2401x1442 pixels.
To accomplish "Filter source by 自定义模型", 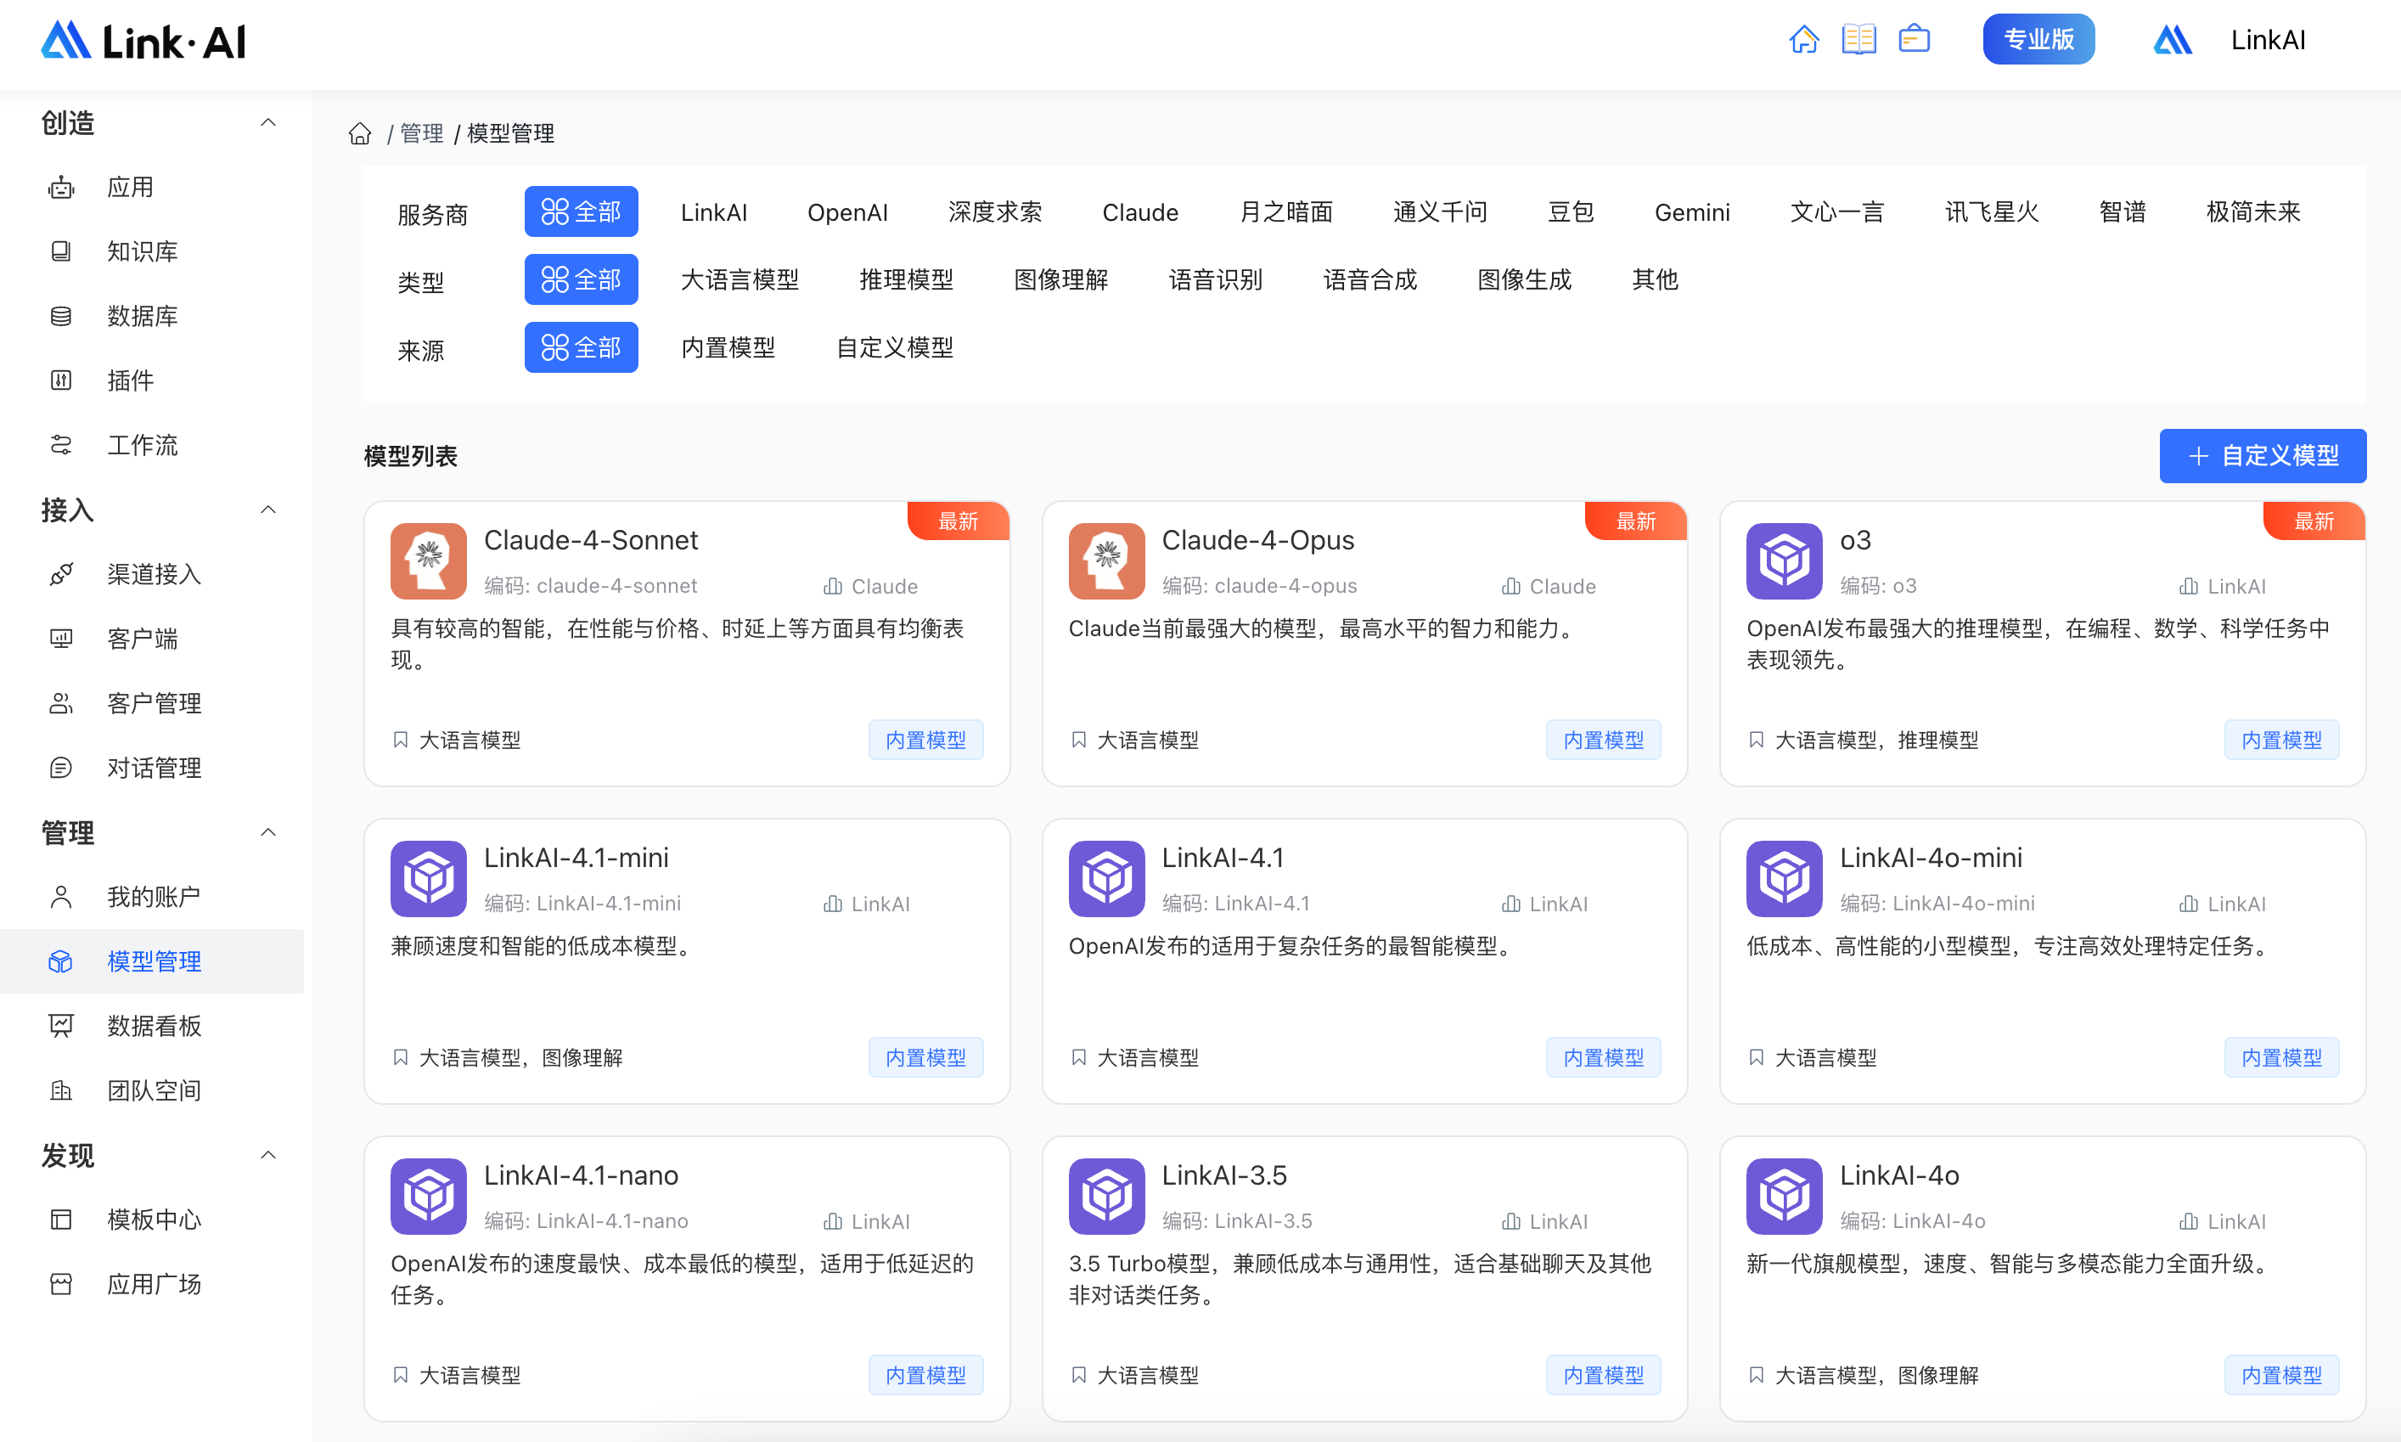I will tap(895, 348).
